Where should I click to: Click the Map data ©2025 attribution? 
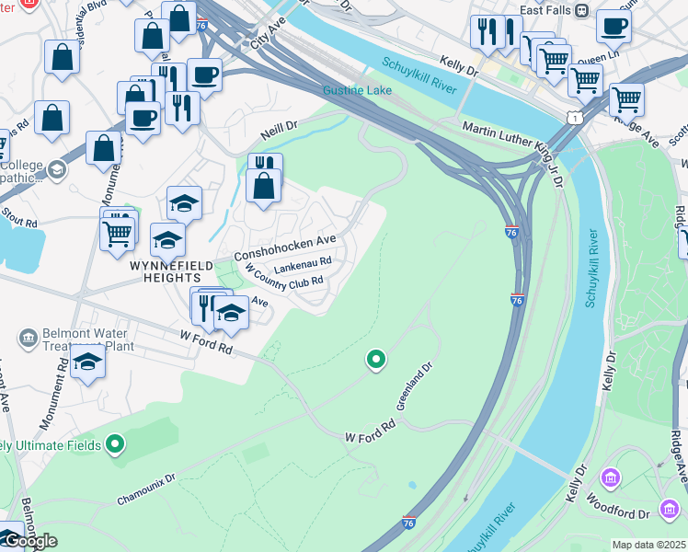pos(648,545)
